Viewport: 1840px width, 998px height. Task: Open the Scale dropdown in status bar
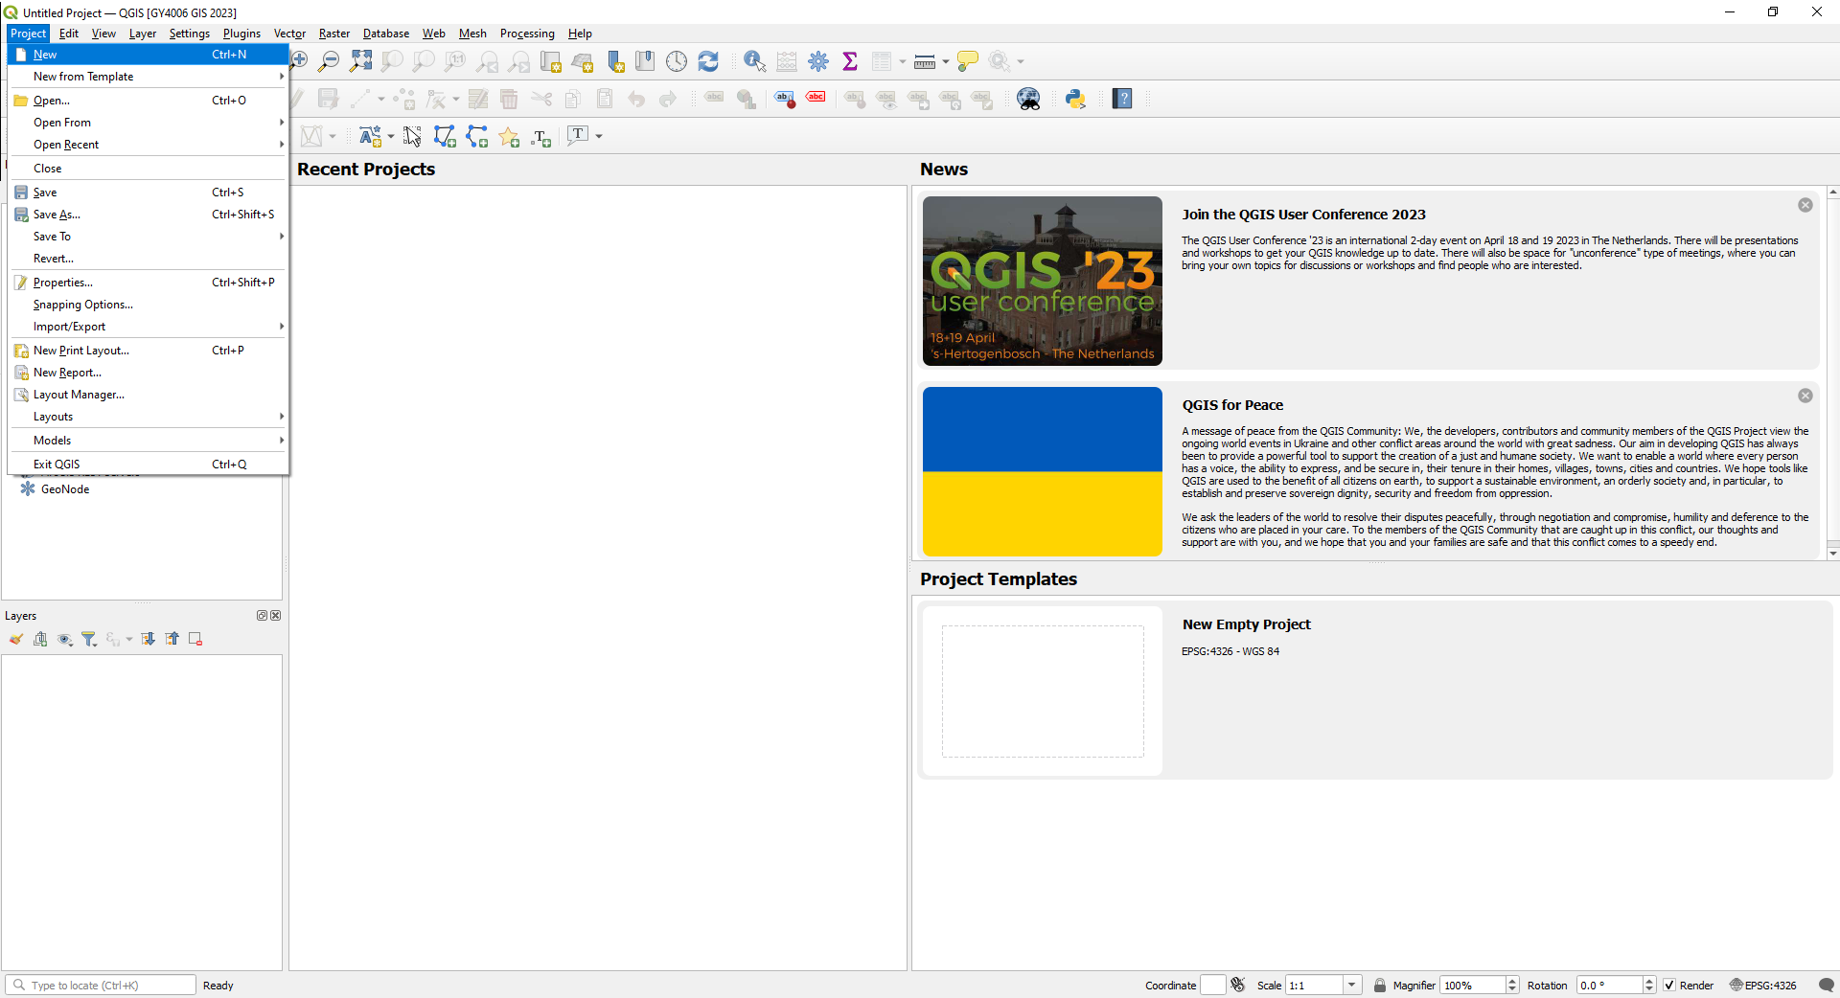[x=1351, y=985]
